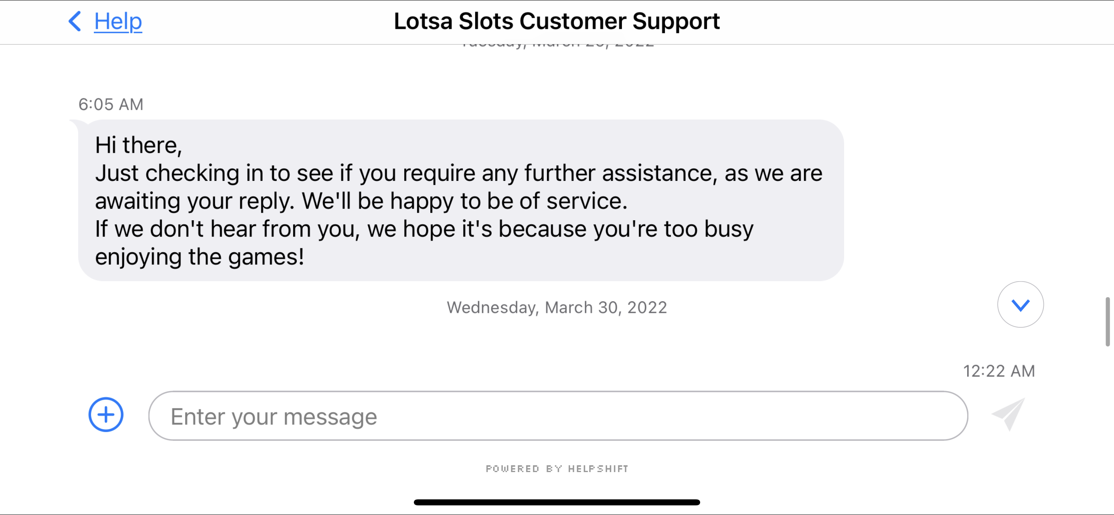
Task: Open the Help link in header
Action: 117,21
